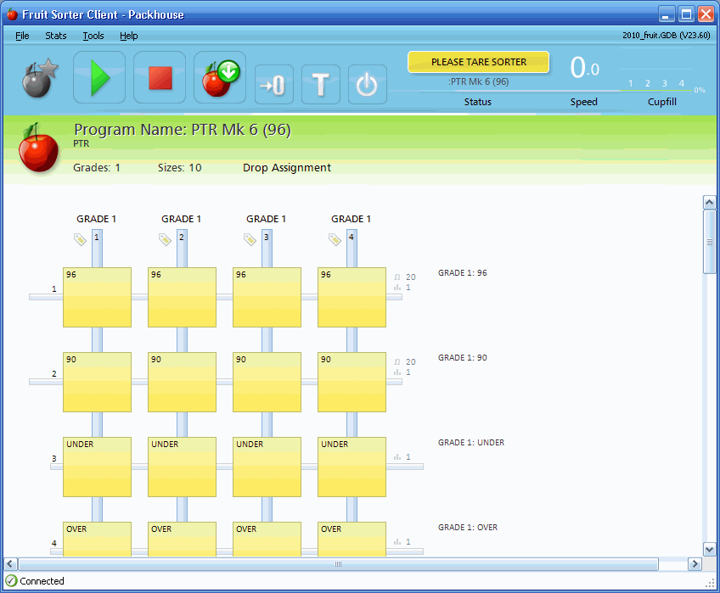Click the Tare (T) toolbar button

(321, 85)
